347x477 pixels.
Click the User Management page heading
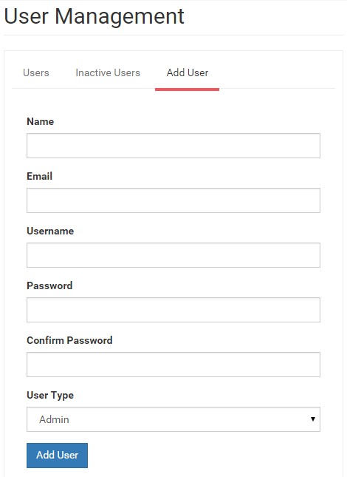(94, 16)
